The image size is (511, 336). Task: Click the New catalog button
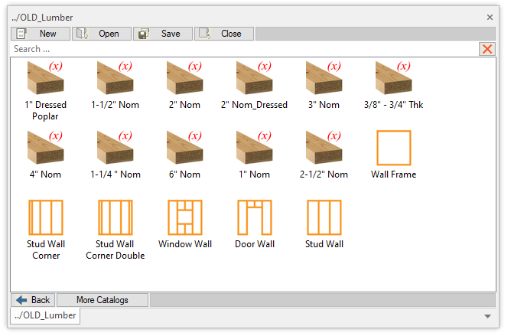(x=40, y=34)
